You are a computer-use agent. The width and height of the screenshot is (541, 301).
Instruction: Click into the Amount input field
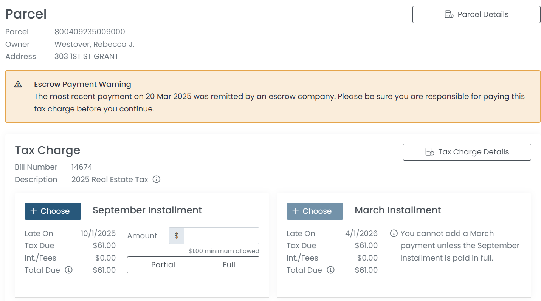[221, 236]
